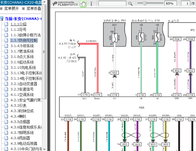The height and width of the screenshot is (151, 196).
Task: Click the page number field
Action: pyautogui.click(x=185, y=4)
